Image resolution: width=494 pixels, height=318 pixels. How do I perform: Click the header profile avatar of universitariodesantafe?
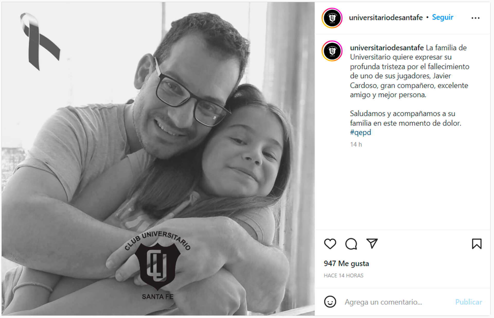click(332, 18)
